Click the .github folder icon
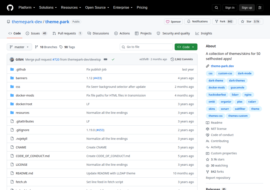The width and height of the screenshot is (270, 190). 12,69
